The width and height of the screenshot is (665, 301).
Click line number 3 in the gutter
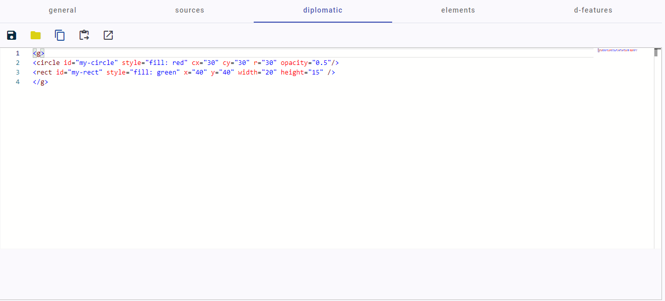pyautogui.click(x=18, y=72)
